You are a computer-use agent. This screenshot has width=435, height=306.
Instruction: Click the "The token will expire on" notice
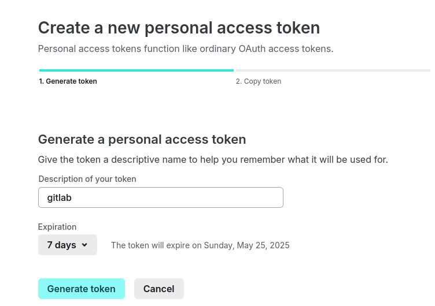(x=156, y=245)
